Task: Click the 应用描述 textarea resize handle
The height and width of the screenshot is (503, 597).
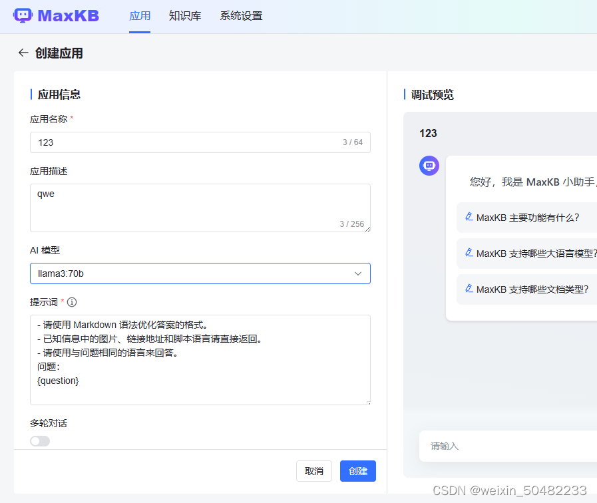Action: click(x=368, y=229)
